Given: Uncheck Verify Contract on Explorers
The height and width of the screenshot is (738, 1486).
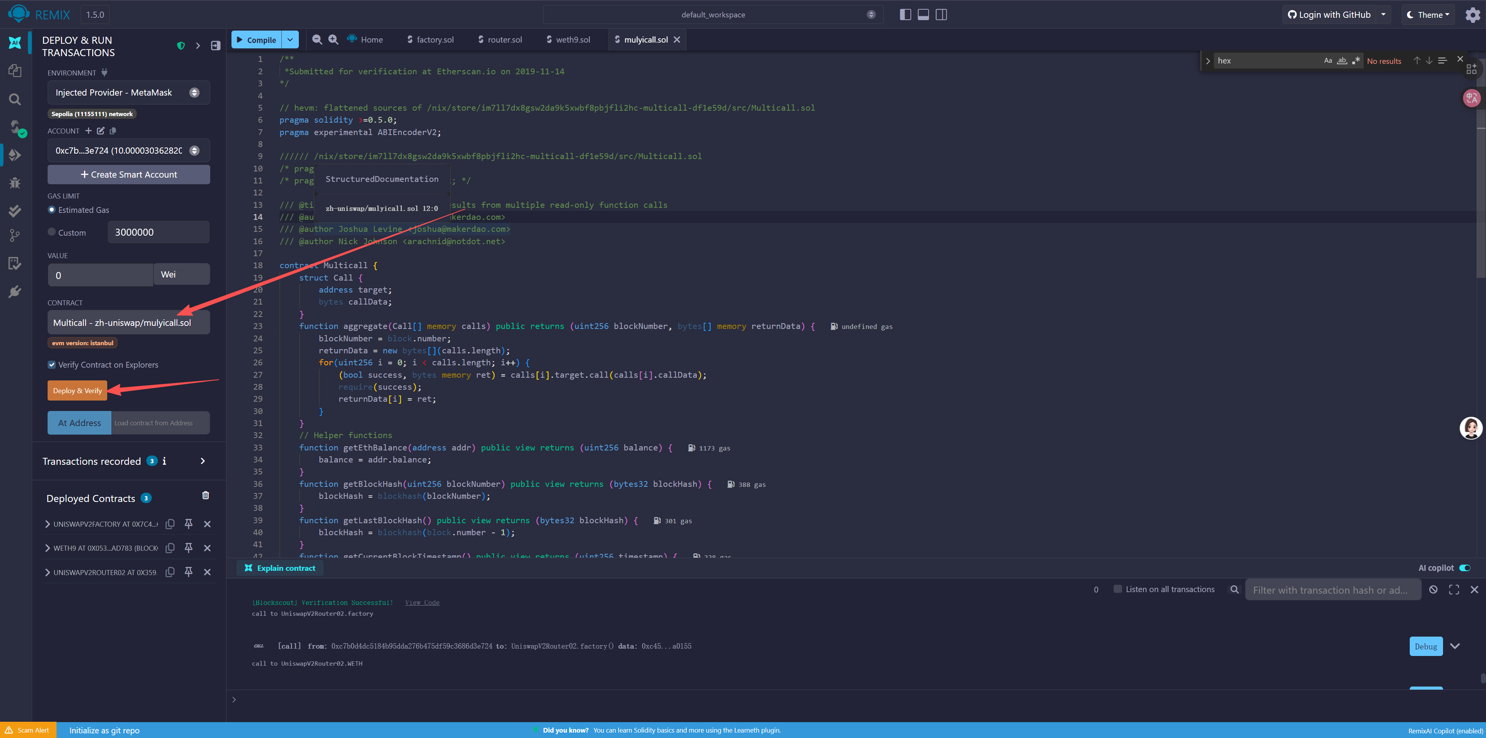Looking at the screenshot, I should point(52,365).
